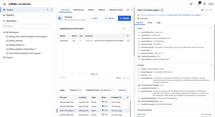Open the Details tab in job panel

pos(140,23)
